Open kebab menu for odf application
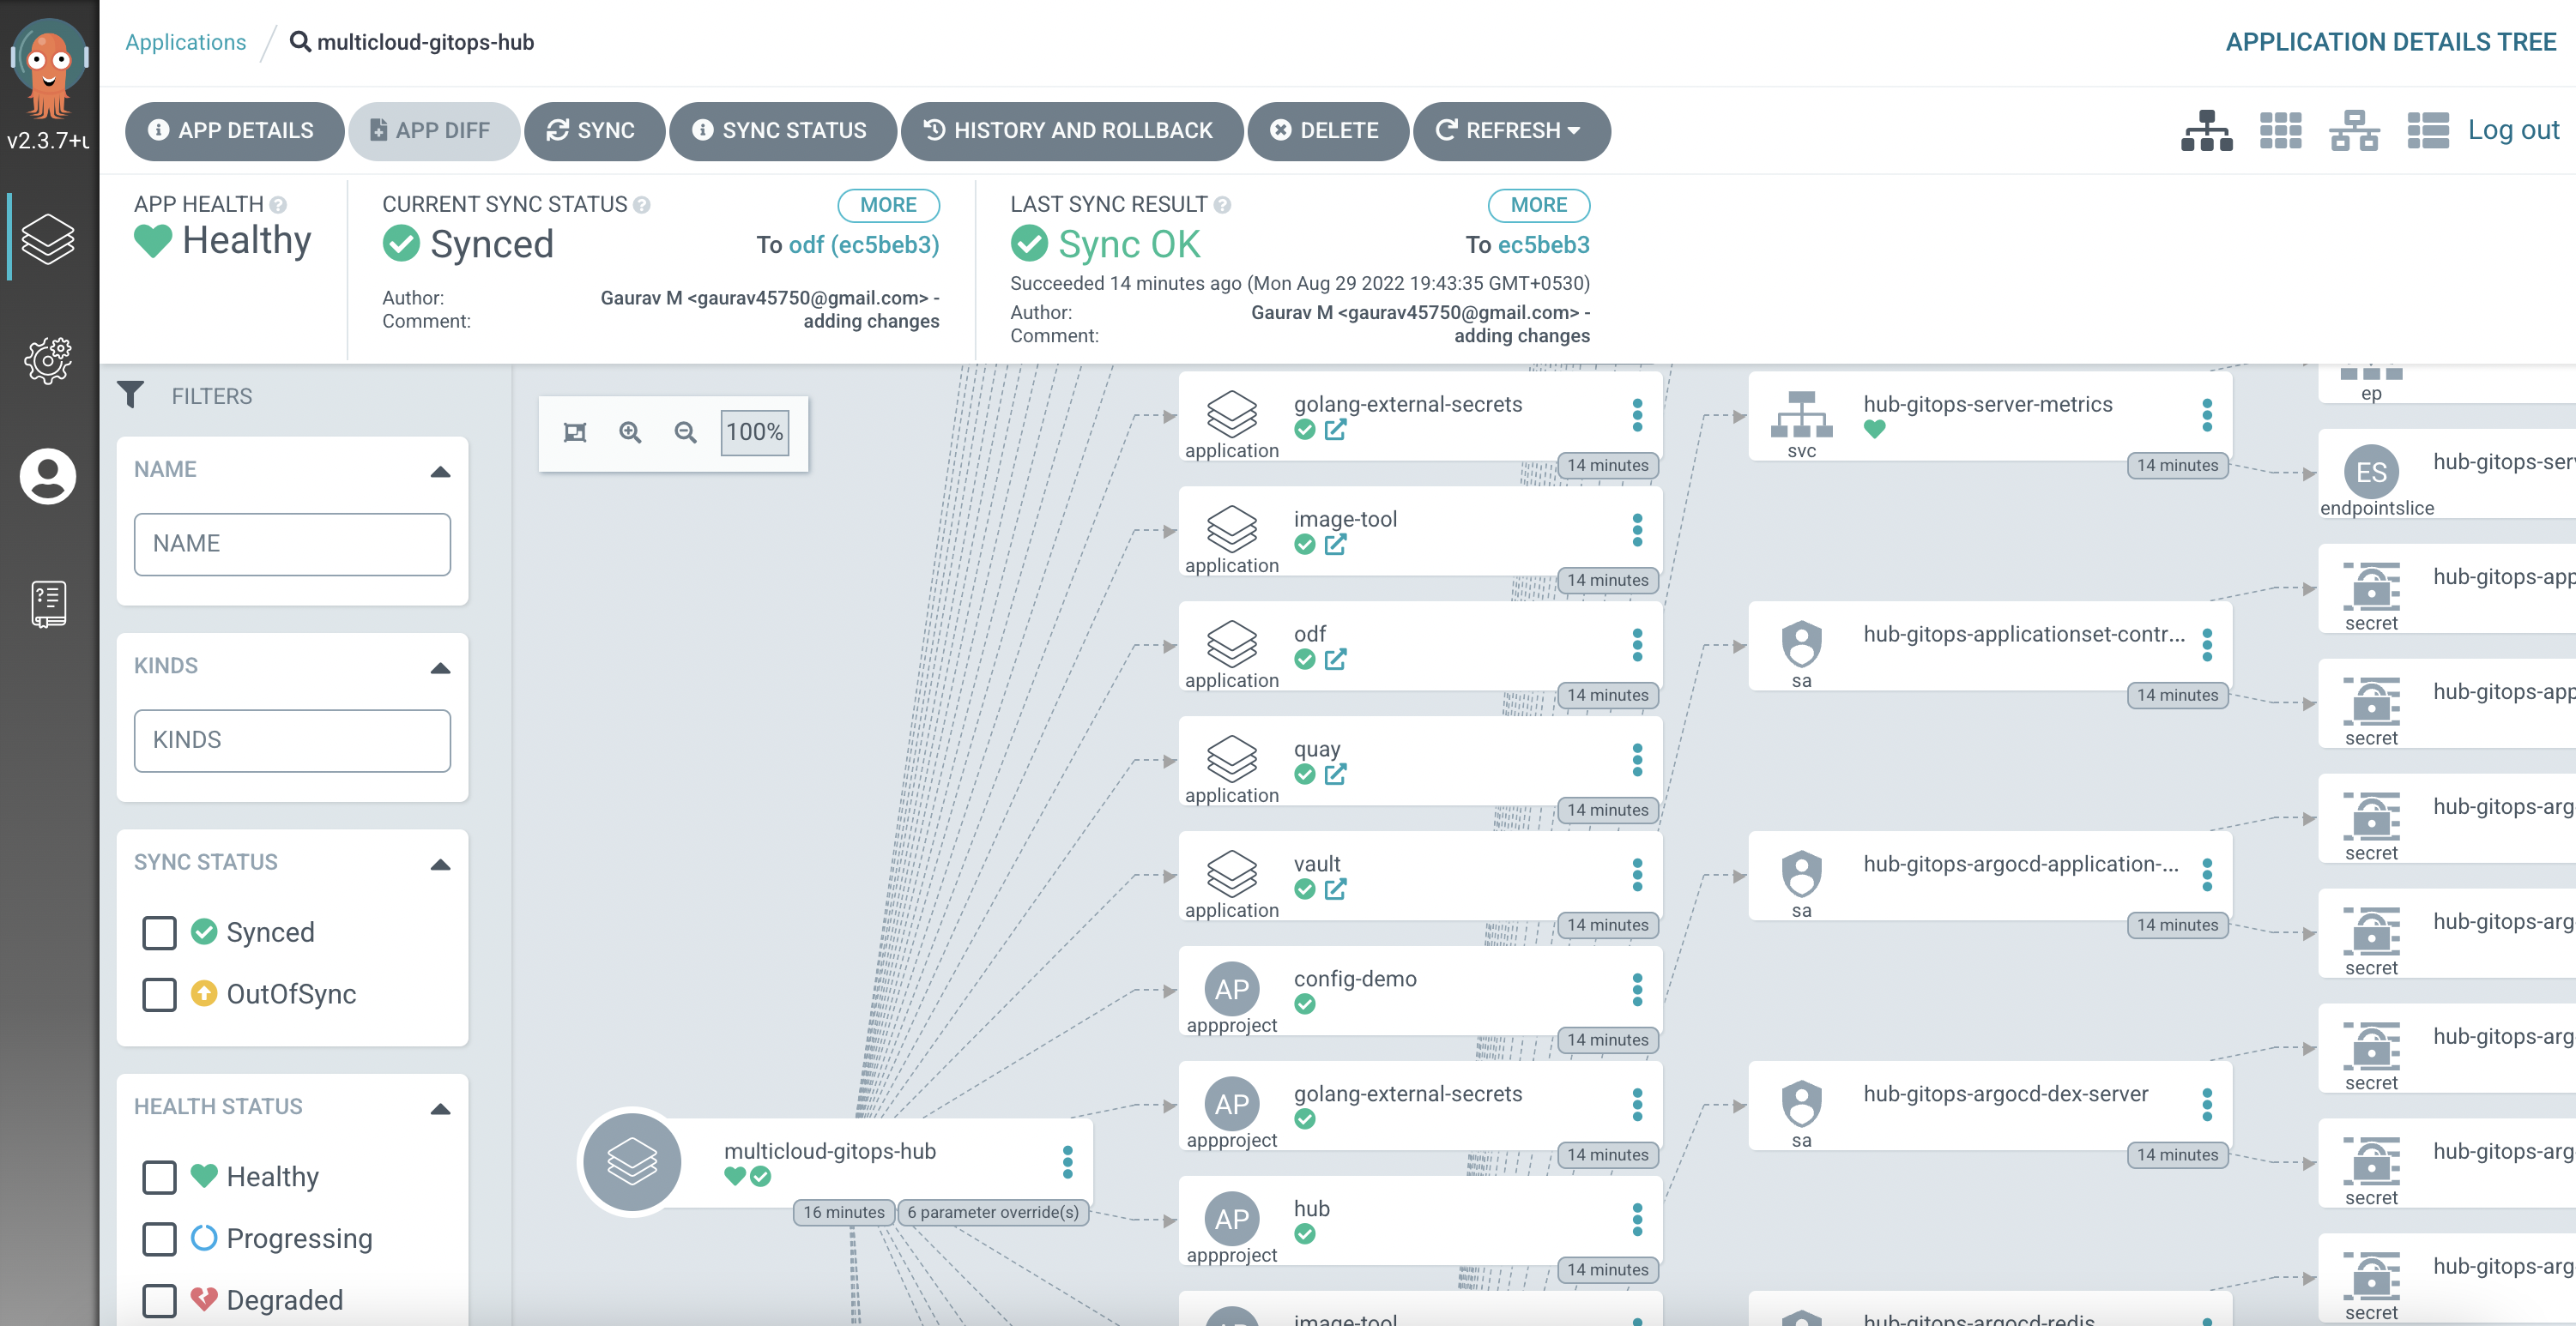Image resolution: width=2576 pixels, height=1326 pixels. click(1637, 644)
